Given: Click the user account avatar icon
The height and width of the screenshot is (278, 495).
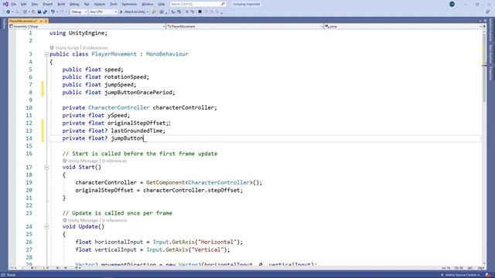Looking at the screenshot, I should tap(452, 4).
